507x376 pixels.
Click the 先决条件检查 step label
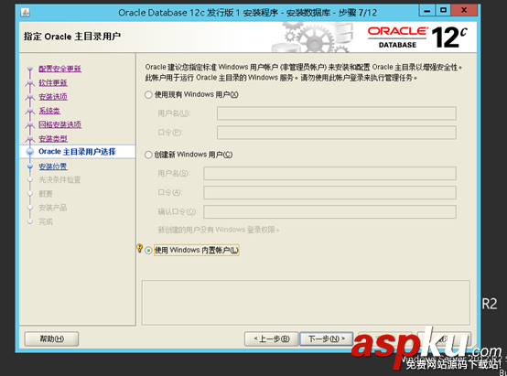59,179
